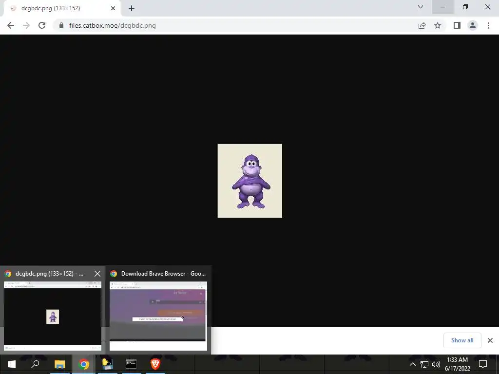499x374 pixels.
Task: Bookmark this tab with the star
Action: pos(438,25)
